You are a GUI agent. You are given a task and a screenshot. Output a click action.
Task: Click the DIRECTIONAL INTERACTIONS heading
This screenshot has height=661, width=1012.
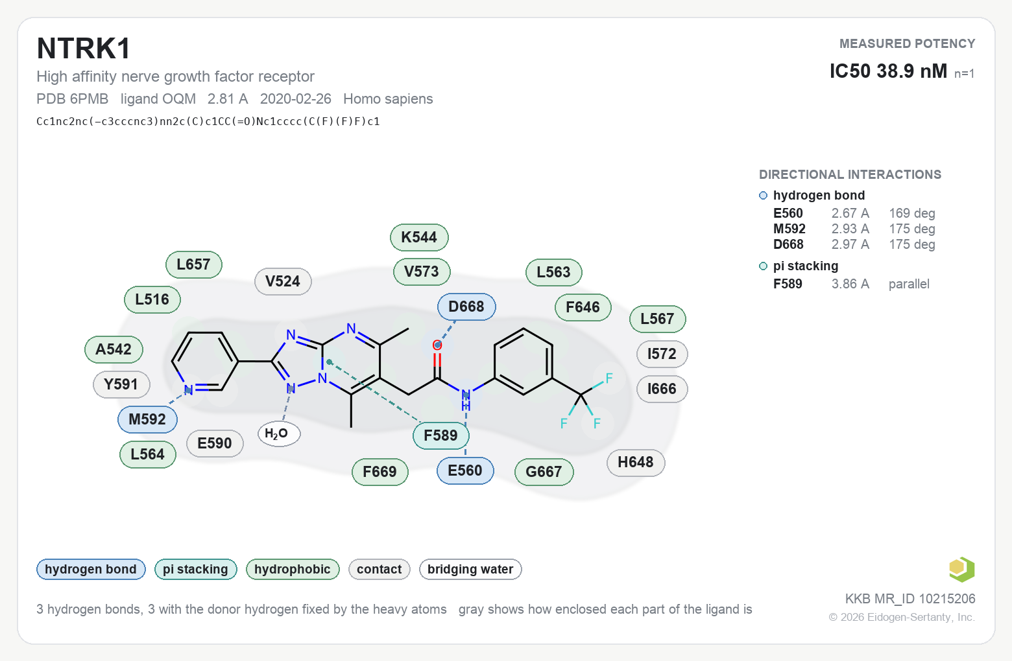pyautogui.click(x=850, y=174)
